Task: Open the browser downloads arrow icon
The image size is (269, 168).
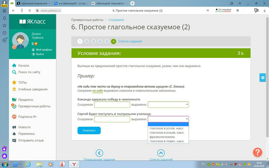Action: (x=264, y=10)
